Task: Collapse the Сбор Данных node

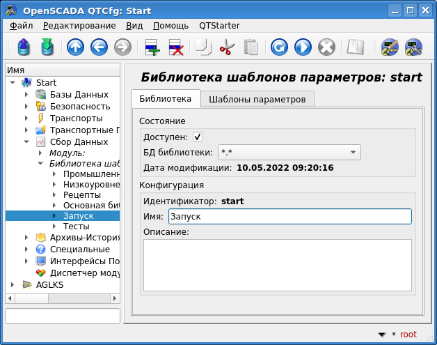Action: pos(26,141)
